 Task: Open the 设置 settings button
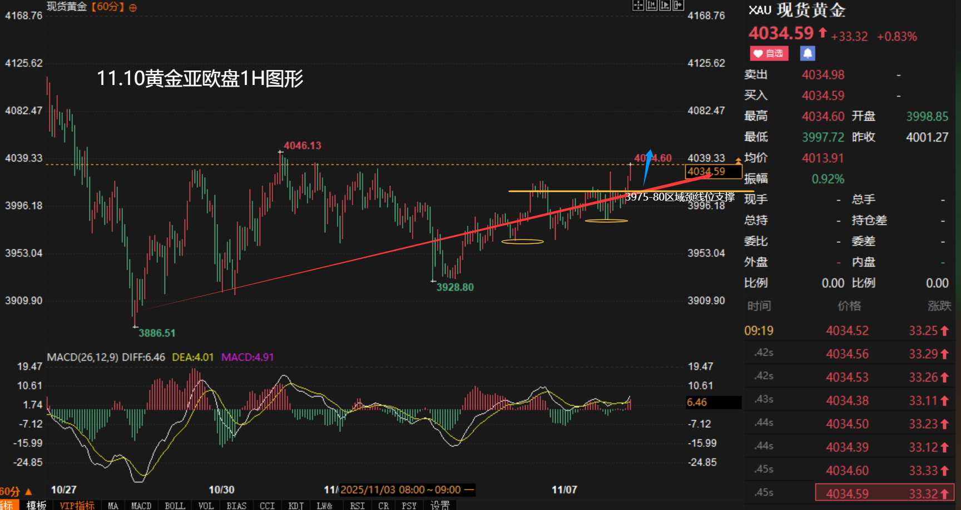tap(440, 505)
